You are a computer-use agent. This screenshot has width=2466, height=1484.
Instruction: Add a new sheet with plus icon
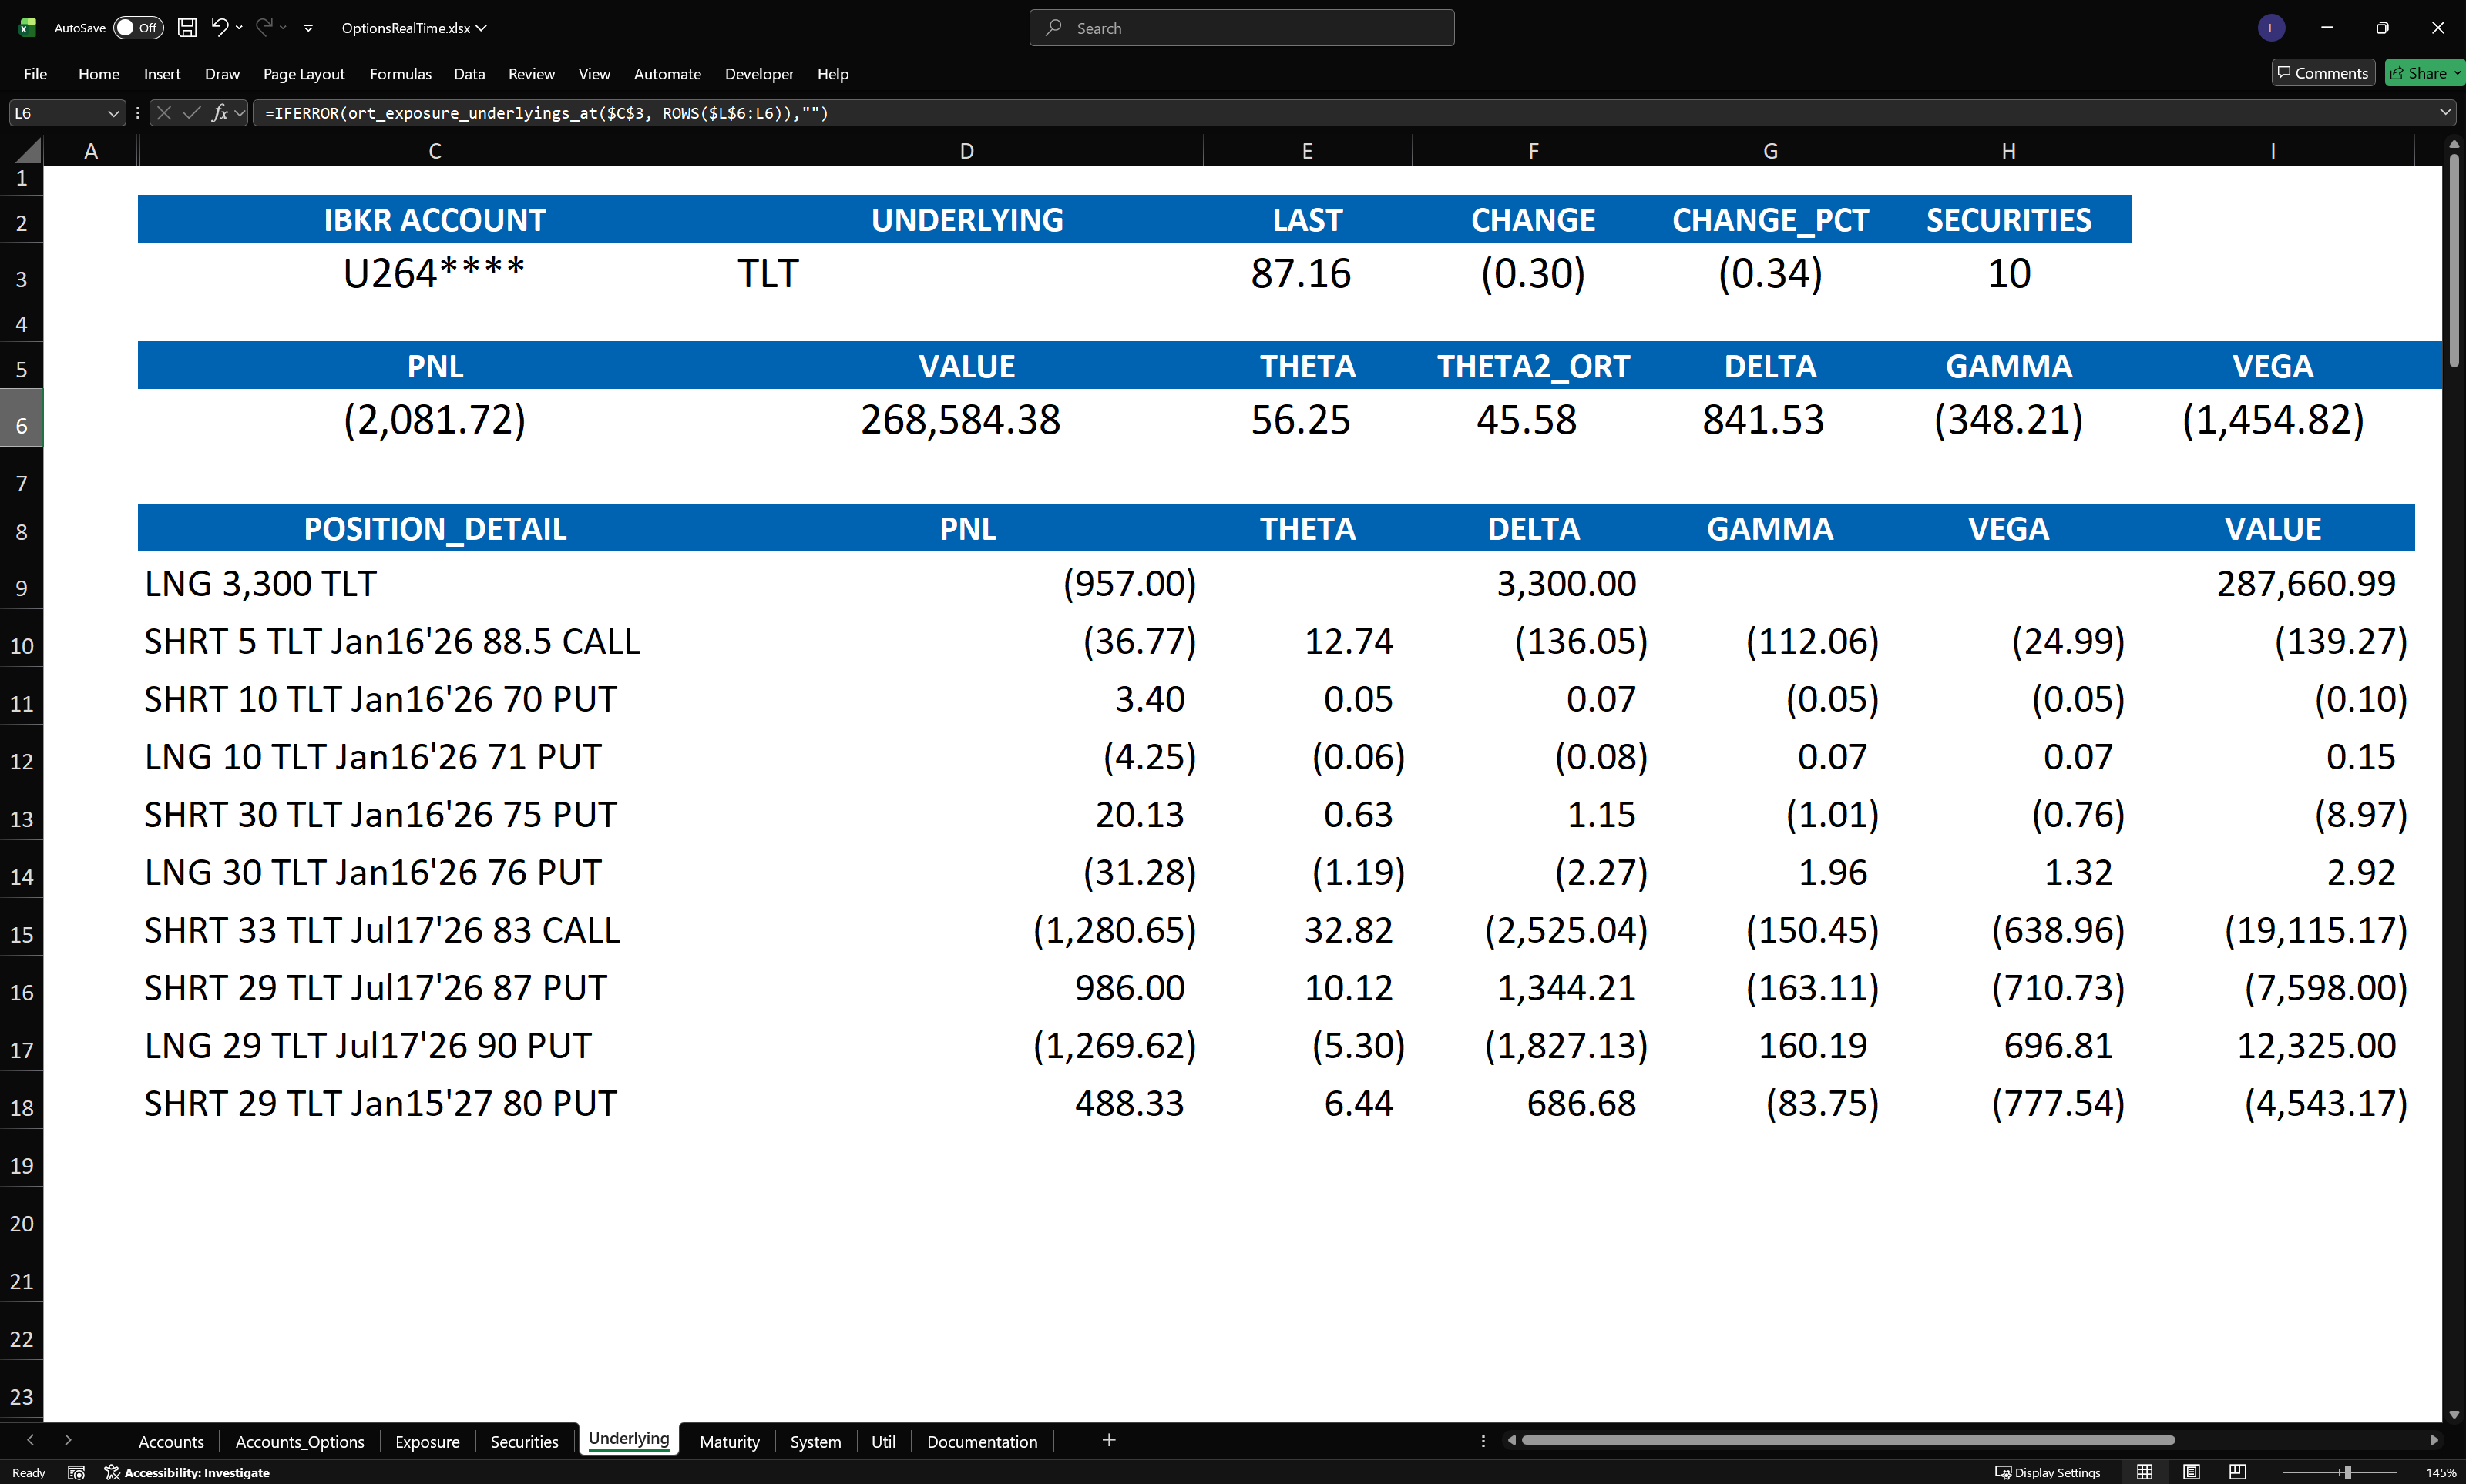1108,1440
